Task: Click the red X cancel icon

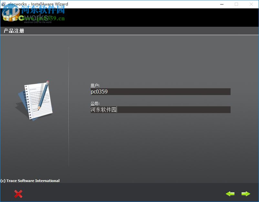Action: pos(18,194)
